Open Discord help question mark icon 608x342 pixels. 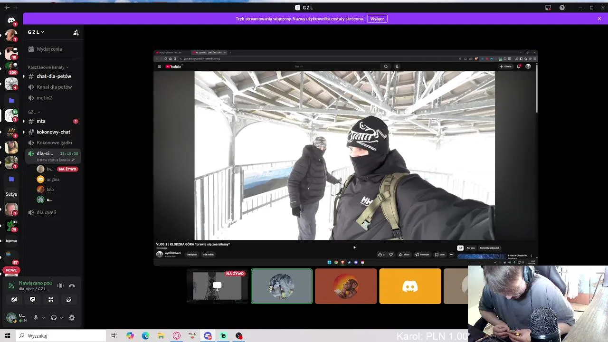point(562,8)
